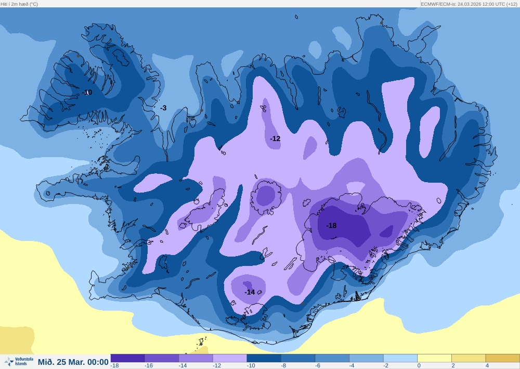Pick the 0 to 2 pale yellow legend swatch
The width and height of the screenshot is (520, 369).
tap(434, 358)
